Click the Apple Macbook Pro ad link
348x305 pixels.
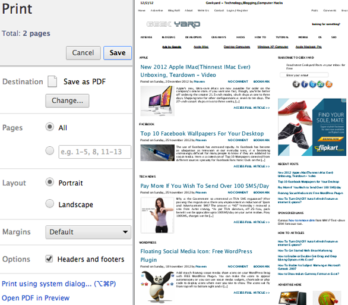(308, 46)
